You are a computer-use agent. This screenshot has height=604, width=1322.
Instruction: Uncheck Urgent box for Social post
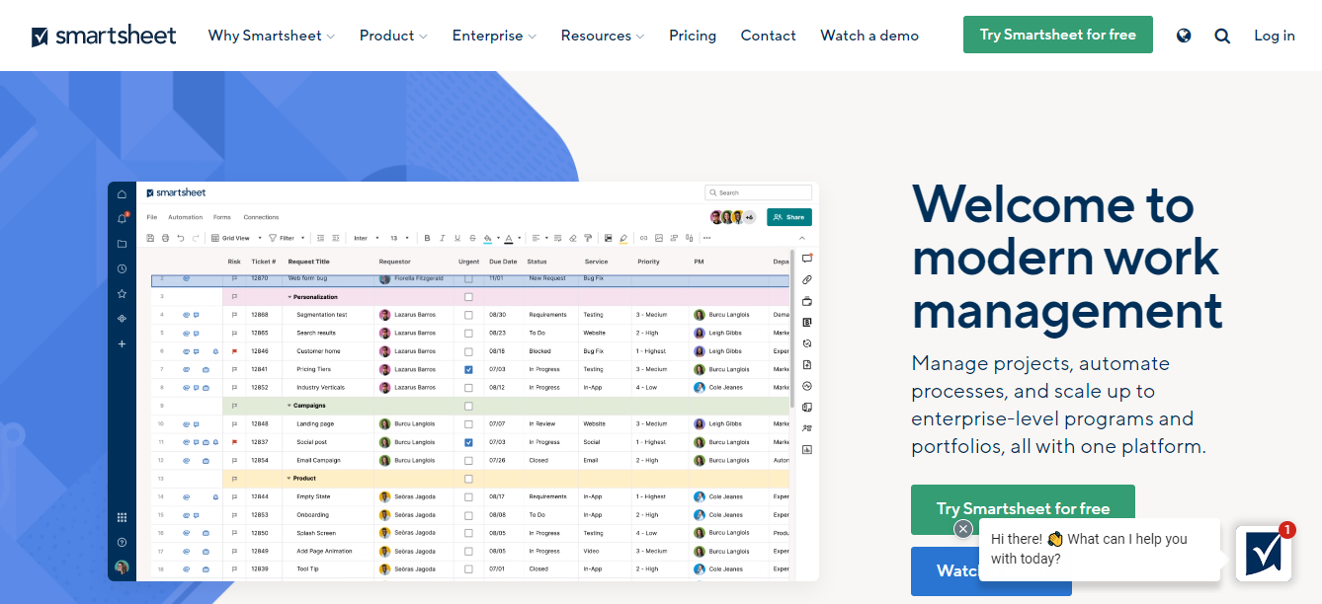(468, 442)
